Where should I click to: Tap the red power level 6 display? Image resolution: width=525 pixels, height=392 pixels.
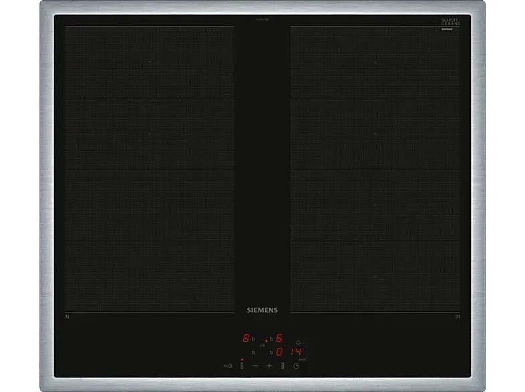[x=279, y=339]
